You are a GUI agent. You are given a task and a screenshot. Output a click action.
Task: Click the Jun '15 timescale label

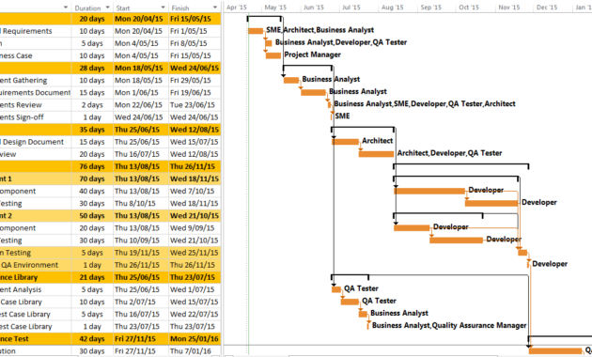coord(314,8)
